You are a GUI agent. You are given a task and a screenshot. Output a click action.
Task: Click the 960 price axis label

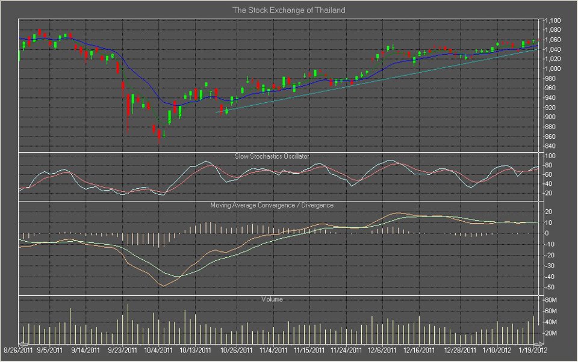tap(551, 88)
